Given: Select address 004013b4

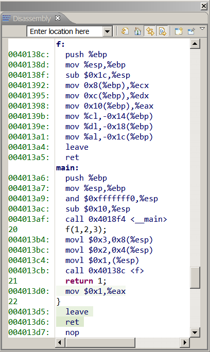Looking at the screenshot, I should click(29, 240).
